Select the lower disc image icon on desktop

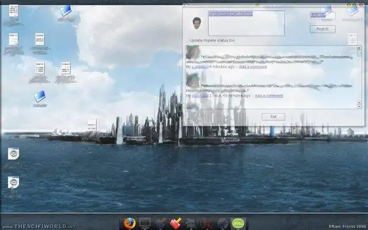(14, 182)
